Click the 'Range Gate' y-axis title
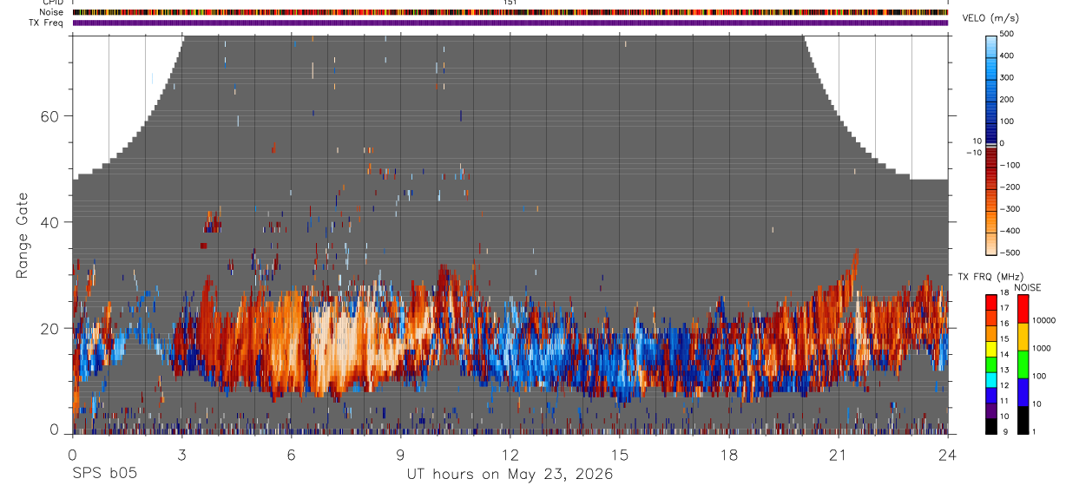1066x492 pixels. pyautogui.click(x=22, y=235)
